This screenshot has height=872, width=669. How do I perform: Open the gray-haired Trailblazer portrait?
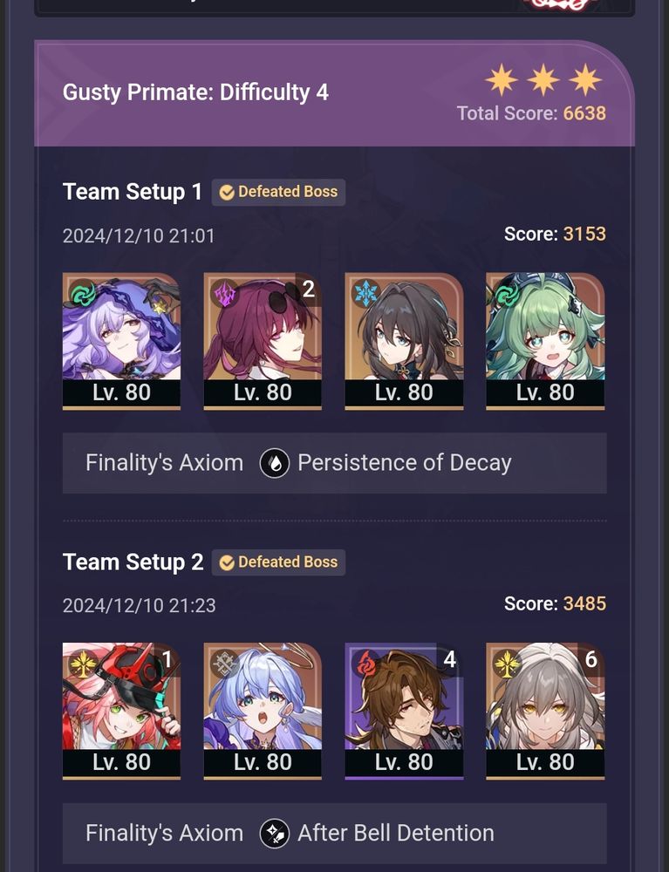pyautogui.click(x=545, y=712)
